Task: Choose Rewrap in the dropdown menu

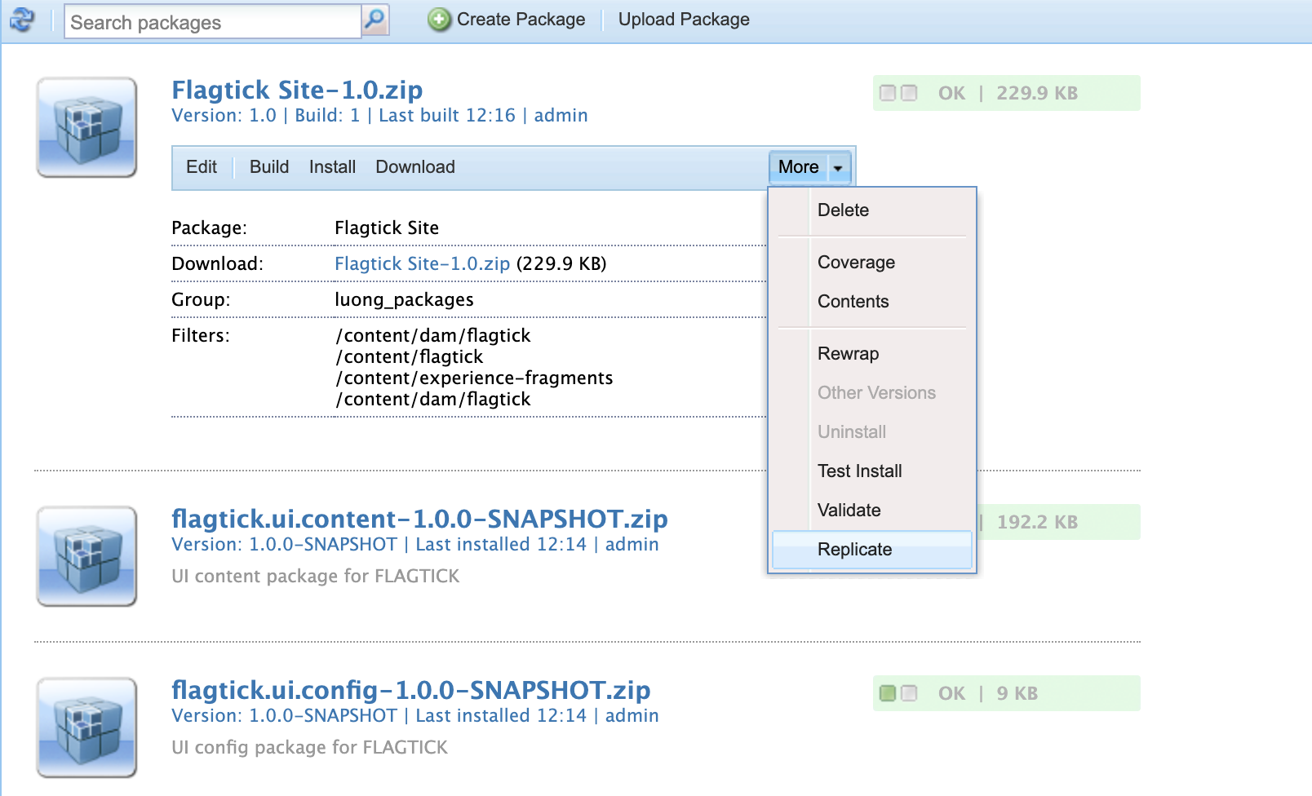Action: tap(848, 354)
